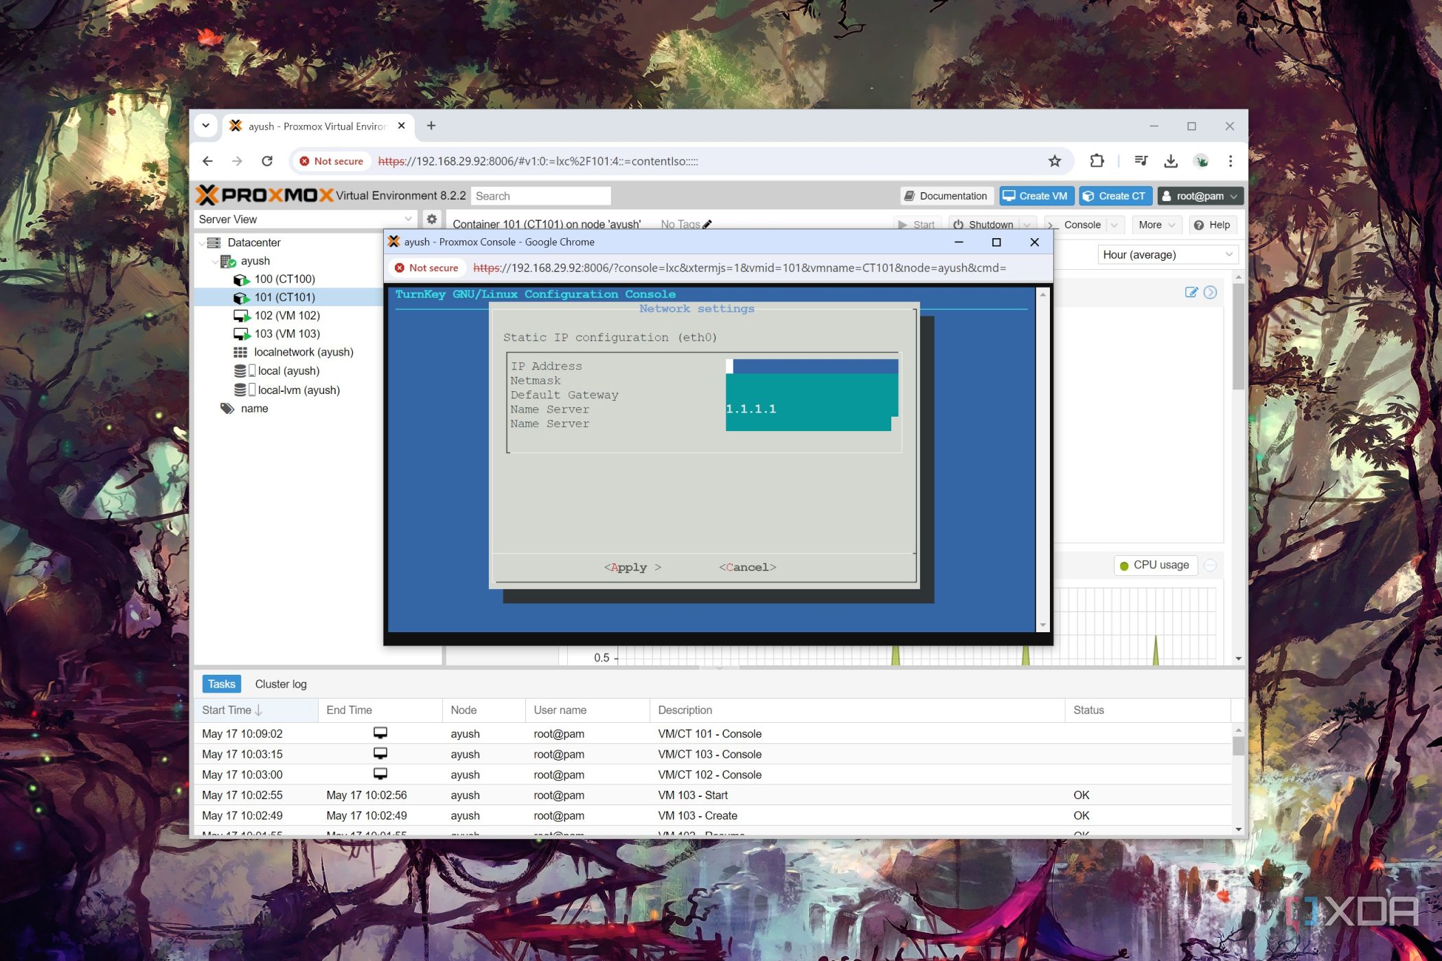Image resolution: width=1442 pixels, height=961 pixels.
Task: Click the Create CT button
Action: [x=1114, y=196]
